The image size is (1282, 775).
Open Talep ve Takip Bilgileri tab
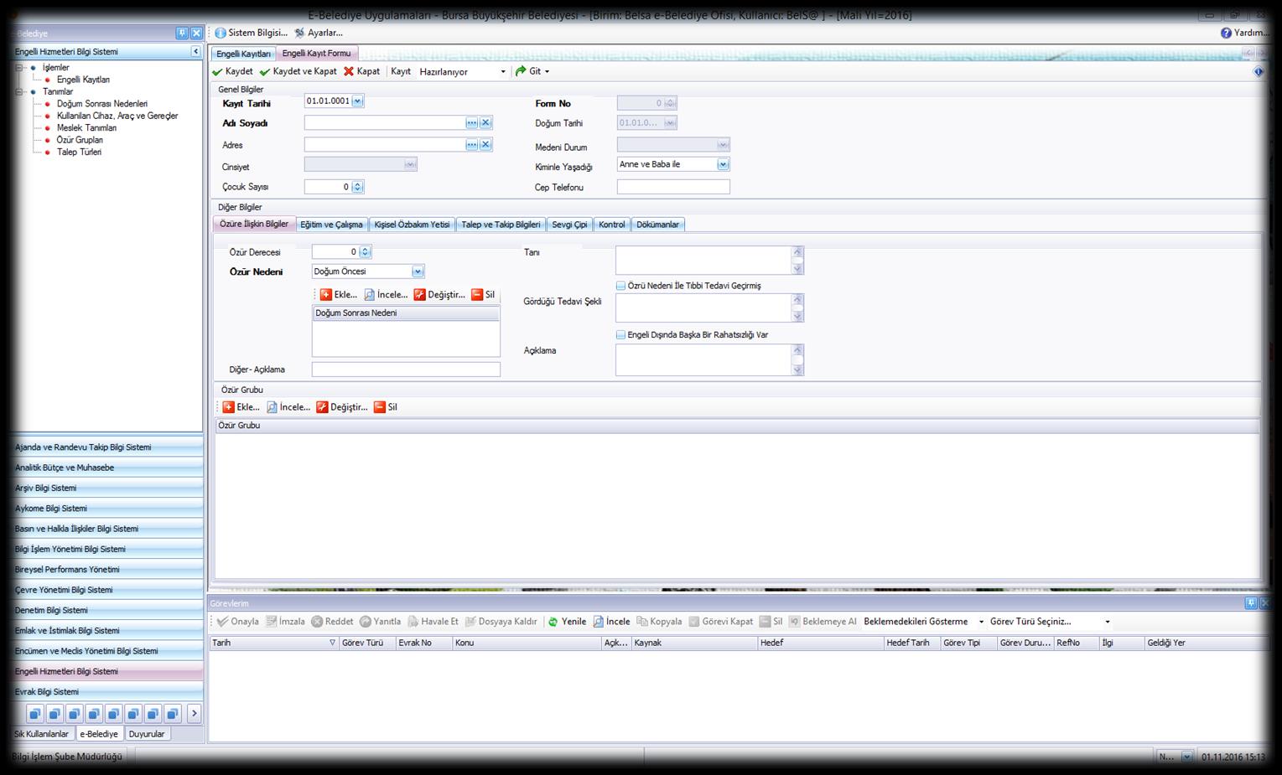[x=501, y=225]
